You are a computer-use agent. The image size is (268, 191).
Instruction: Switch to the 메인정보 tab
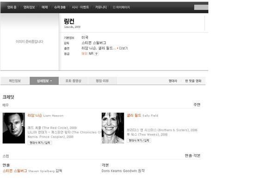15,81
